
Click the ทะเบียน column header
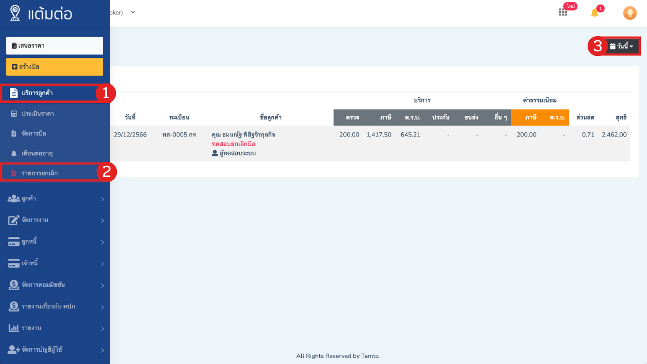[179, 117]
